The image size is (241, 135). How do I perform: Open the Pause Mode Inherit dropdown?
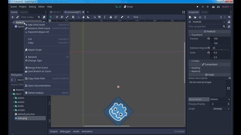(x=220, y=99)
